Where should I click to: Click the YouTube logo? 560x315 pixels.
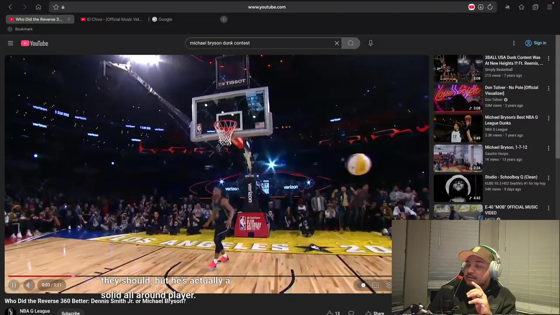point(35,43)
